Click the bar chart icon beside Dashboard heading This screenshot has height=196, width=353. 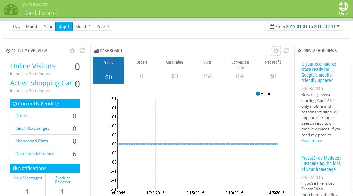96,51
